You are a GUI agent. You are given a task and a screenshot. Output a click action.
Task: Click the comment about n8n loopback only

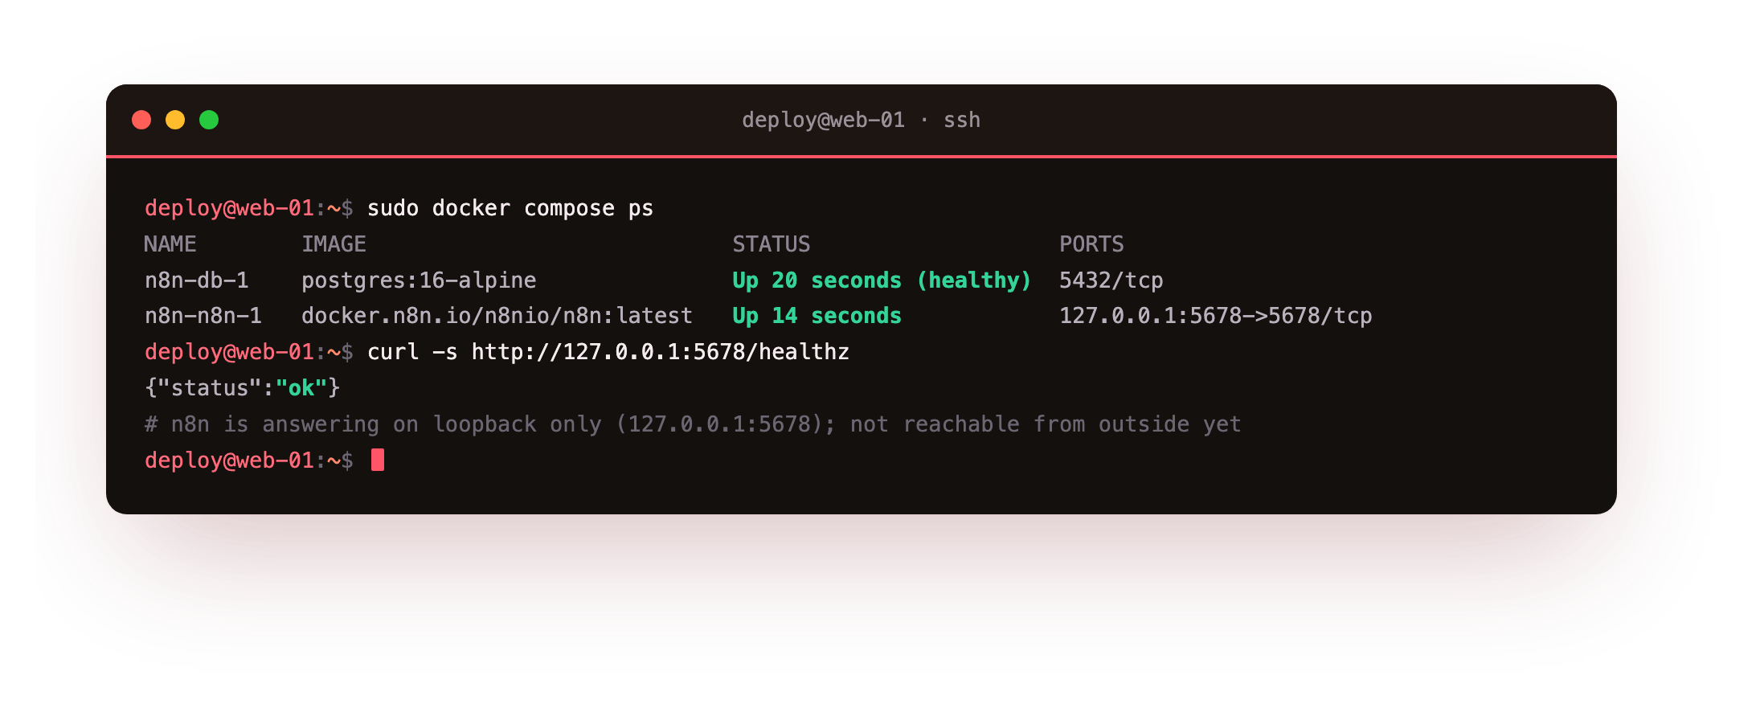click(x=693, y=424)
